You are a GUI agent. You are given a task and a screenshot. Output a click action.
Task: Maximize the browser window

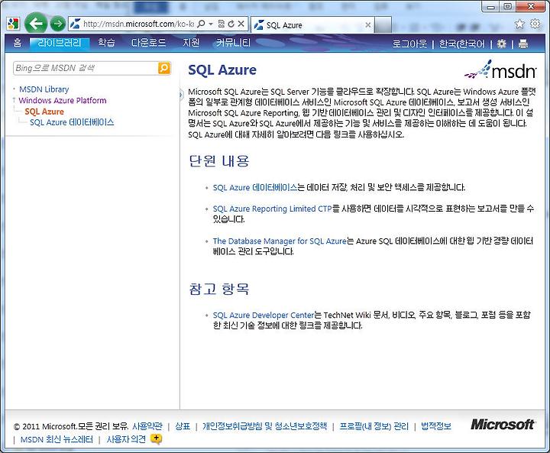pyautogui.click(x=507, y=6)
